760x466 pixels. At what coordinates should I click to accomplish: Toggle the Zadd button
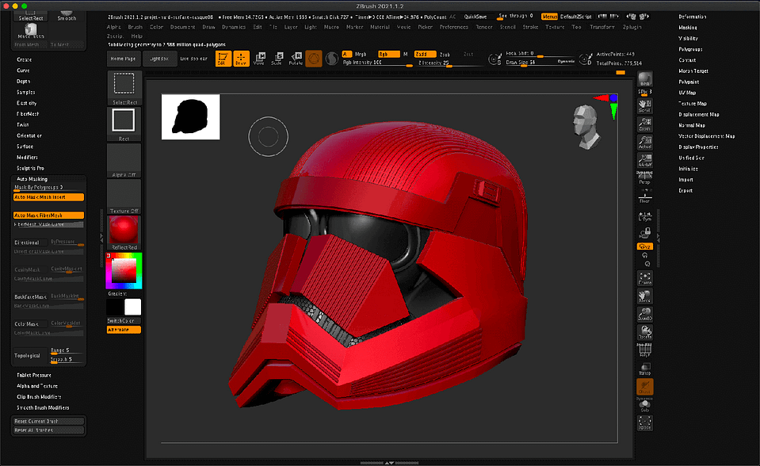click(x=425, y=54)
